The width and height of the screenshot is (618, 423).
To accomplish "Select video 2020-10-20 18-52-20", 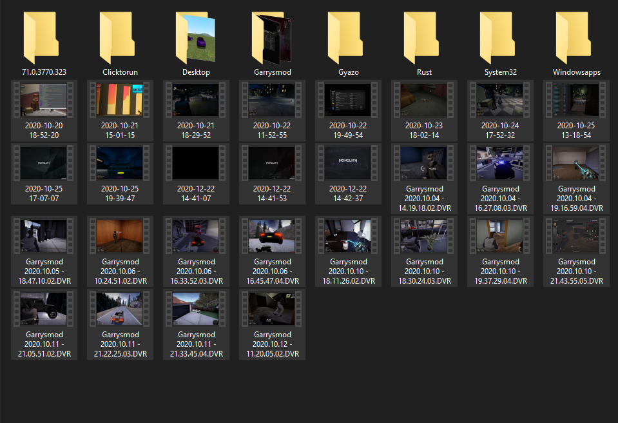I will click(x=44, y=110).
